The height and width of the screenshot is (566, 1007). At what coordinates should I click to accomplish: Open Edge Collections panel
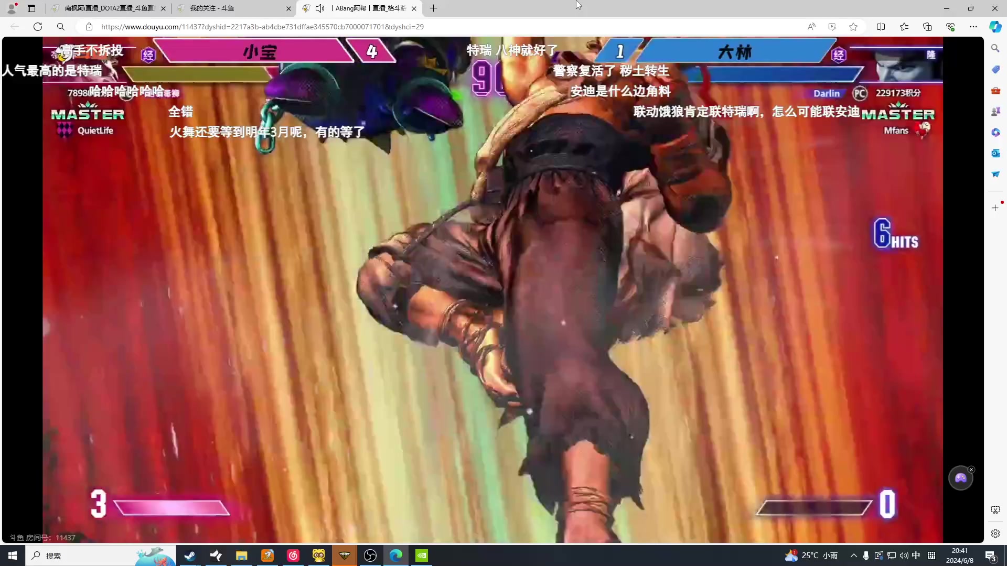(927, 27)
